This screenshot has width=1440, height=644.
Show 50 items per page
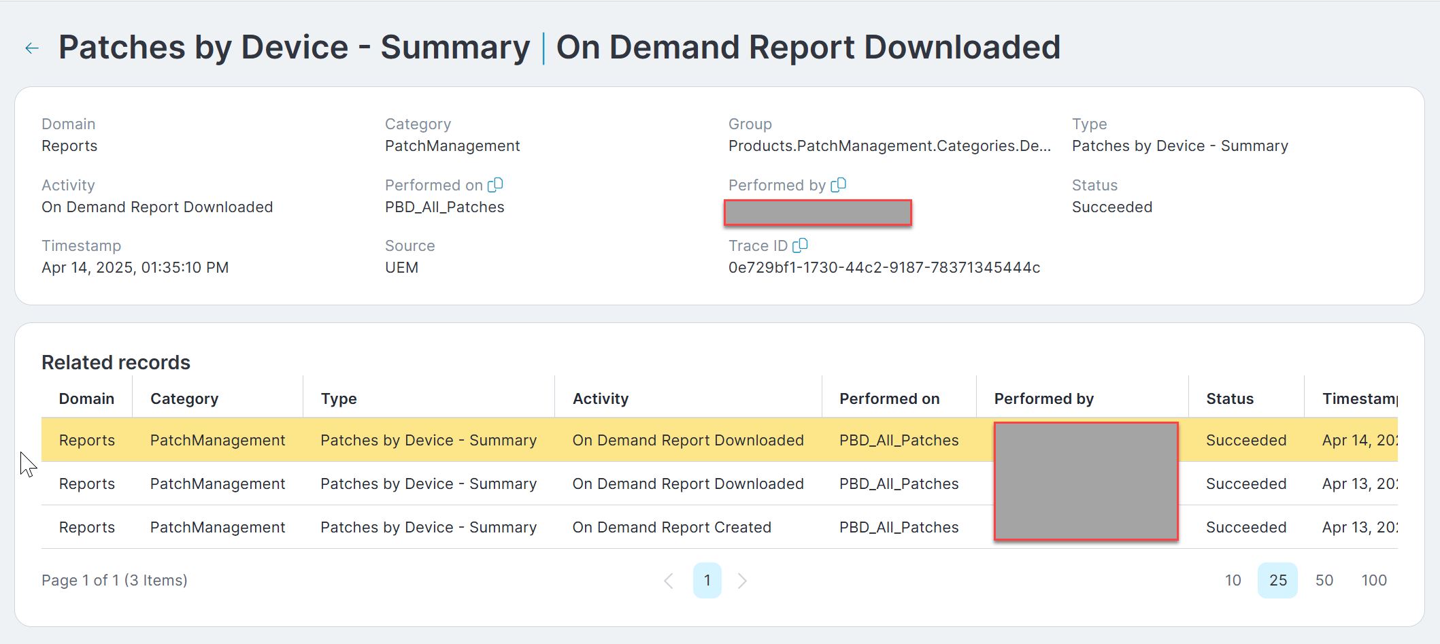pos(1324,581)
